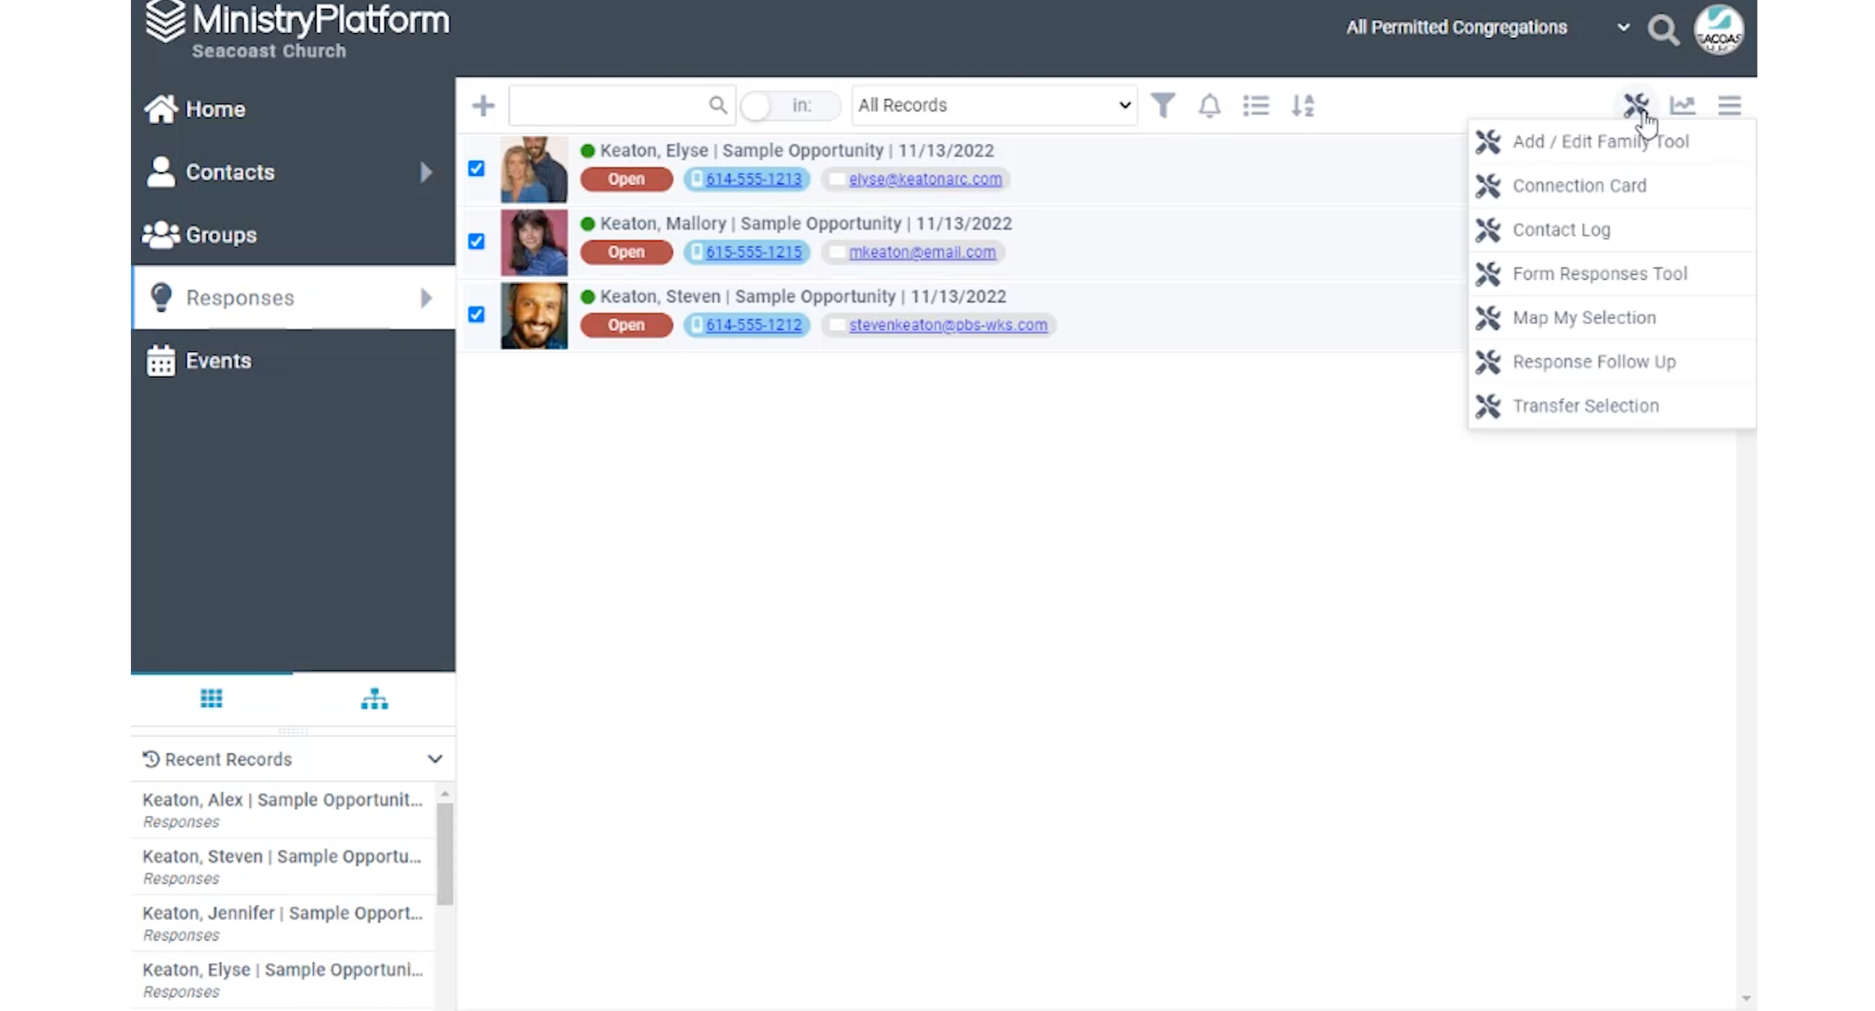Viewport: 1875px width, 1011px height.
Task: Click the Contacts person icon
Action: click(x=161, y=171)
